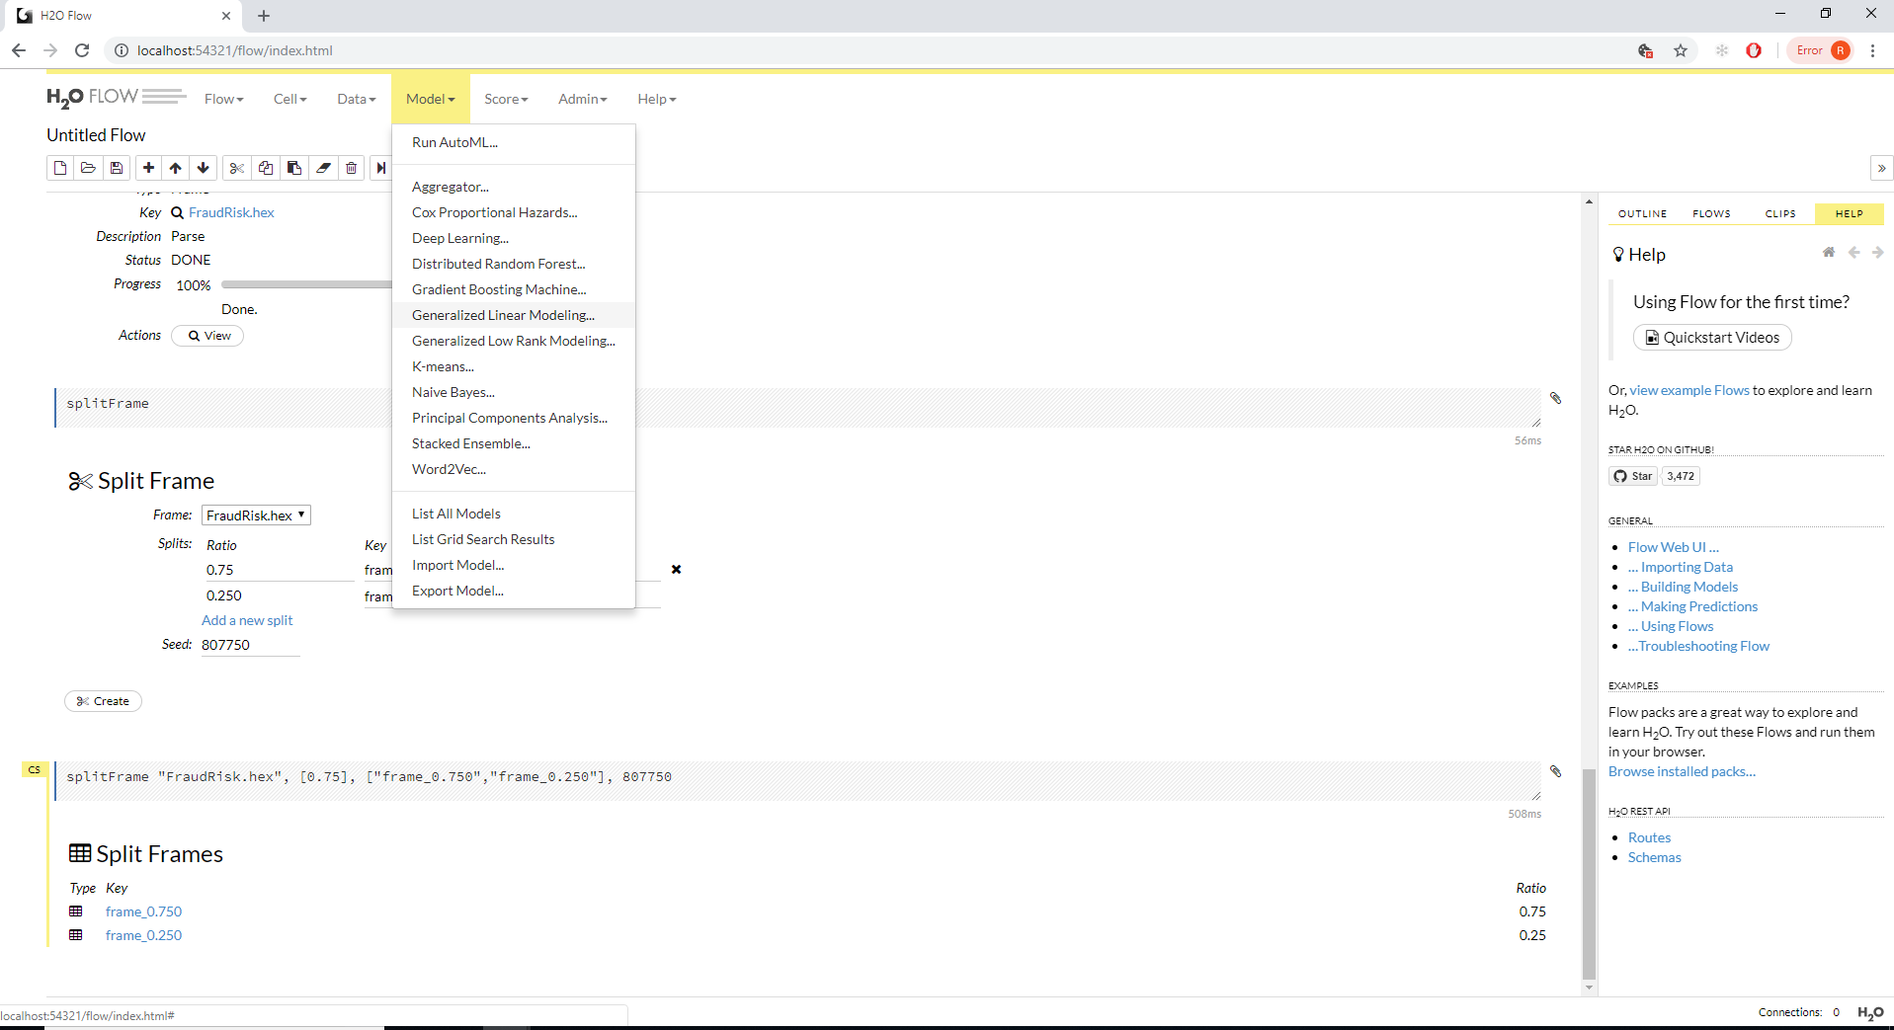Click the View action button
This screenshot has width=1894, height=1030.
tap(207, 336)
